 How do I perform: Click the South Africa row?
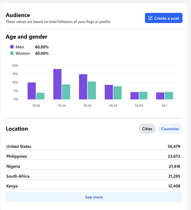point(93,176)
